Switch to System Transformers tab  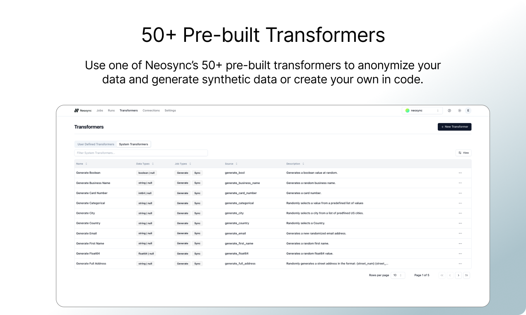pyautogui.click(x=133, y=144)
